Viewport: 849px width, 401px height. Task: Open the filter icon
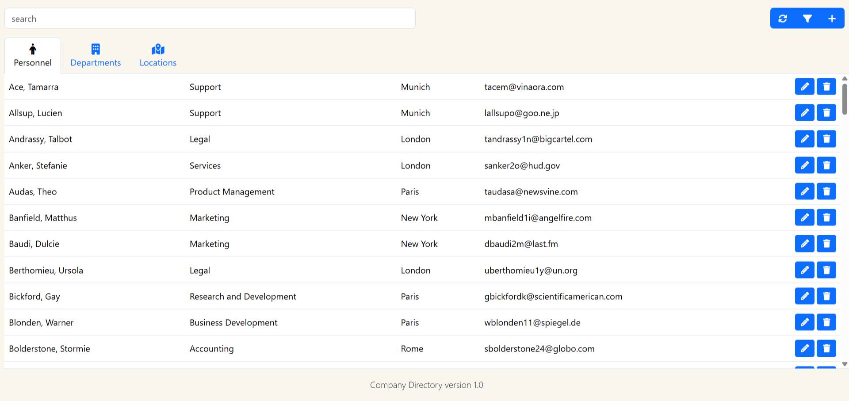(x=807, y=18)
